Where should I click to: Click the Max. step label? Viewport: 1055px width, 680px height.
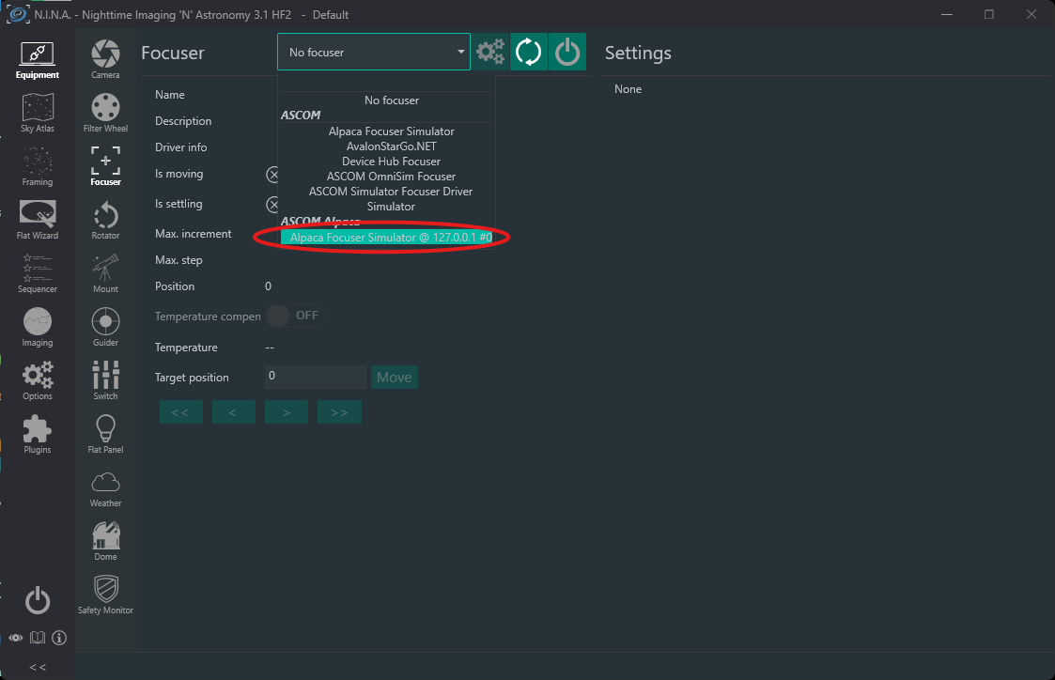178,259
